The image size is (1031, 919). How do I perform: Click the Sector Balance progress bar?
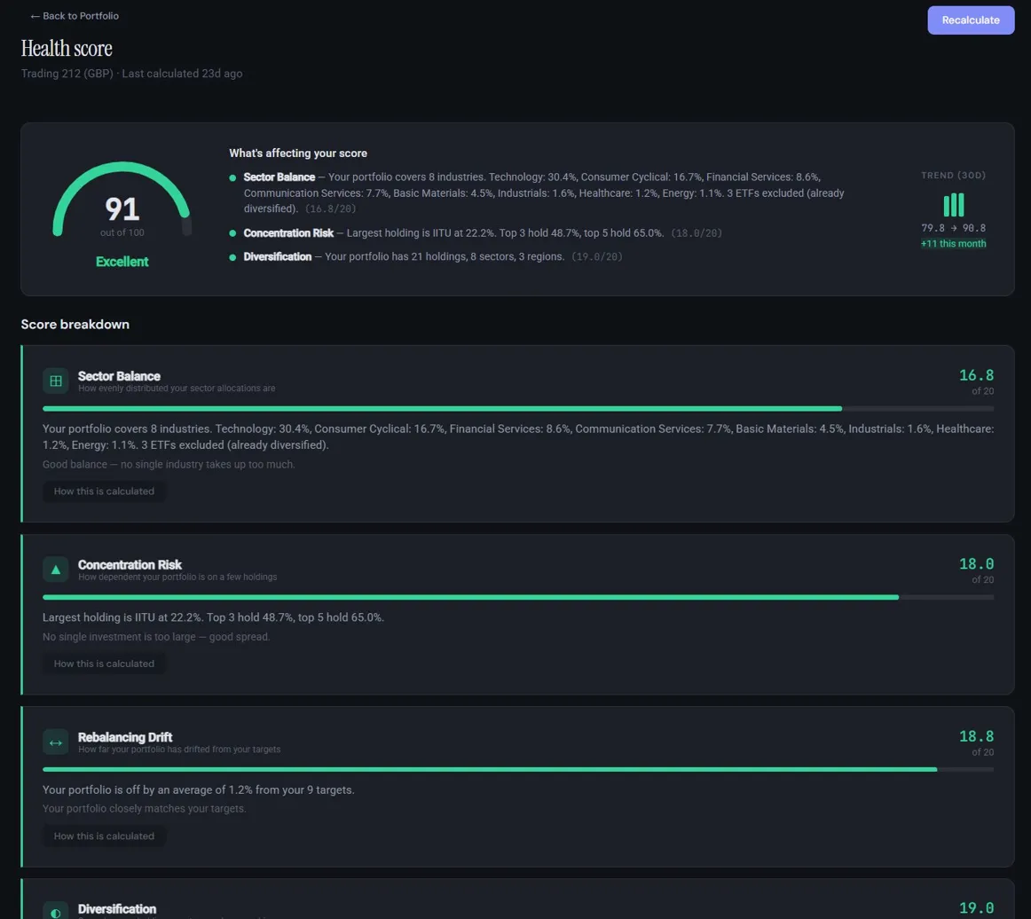tap(517, 409)
